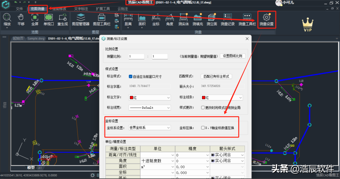The height and width of the screenshot is (179, 340).
Task: Click the 匹配已有标注样式 button
Action: [216, 76]
